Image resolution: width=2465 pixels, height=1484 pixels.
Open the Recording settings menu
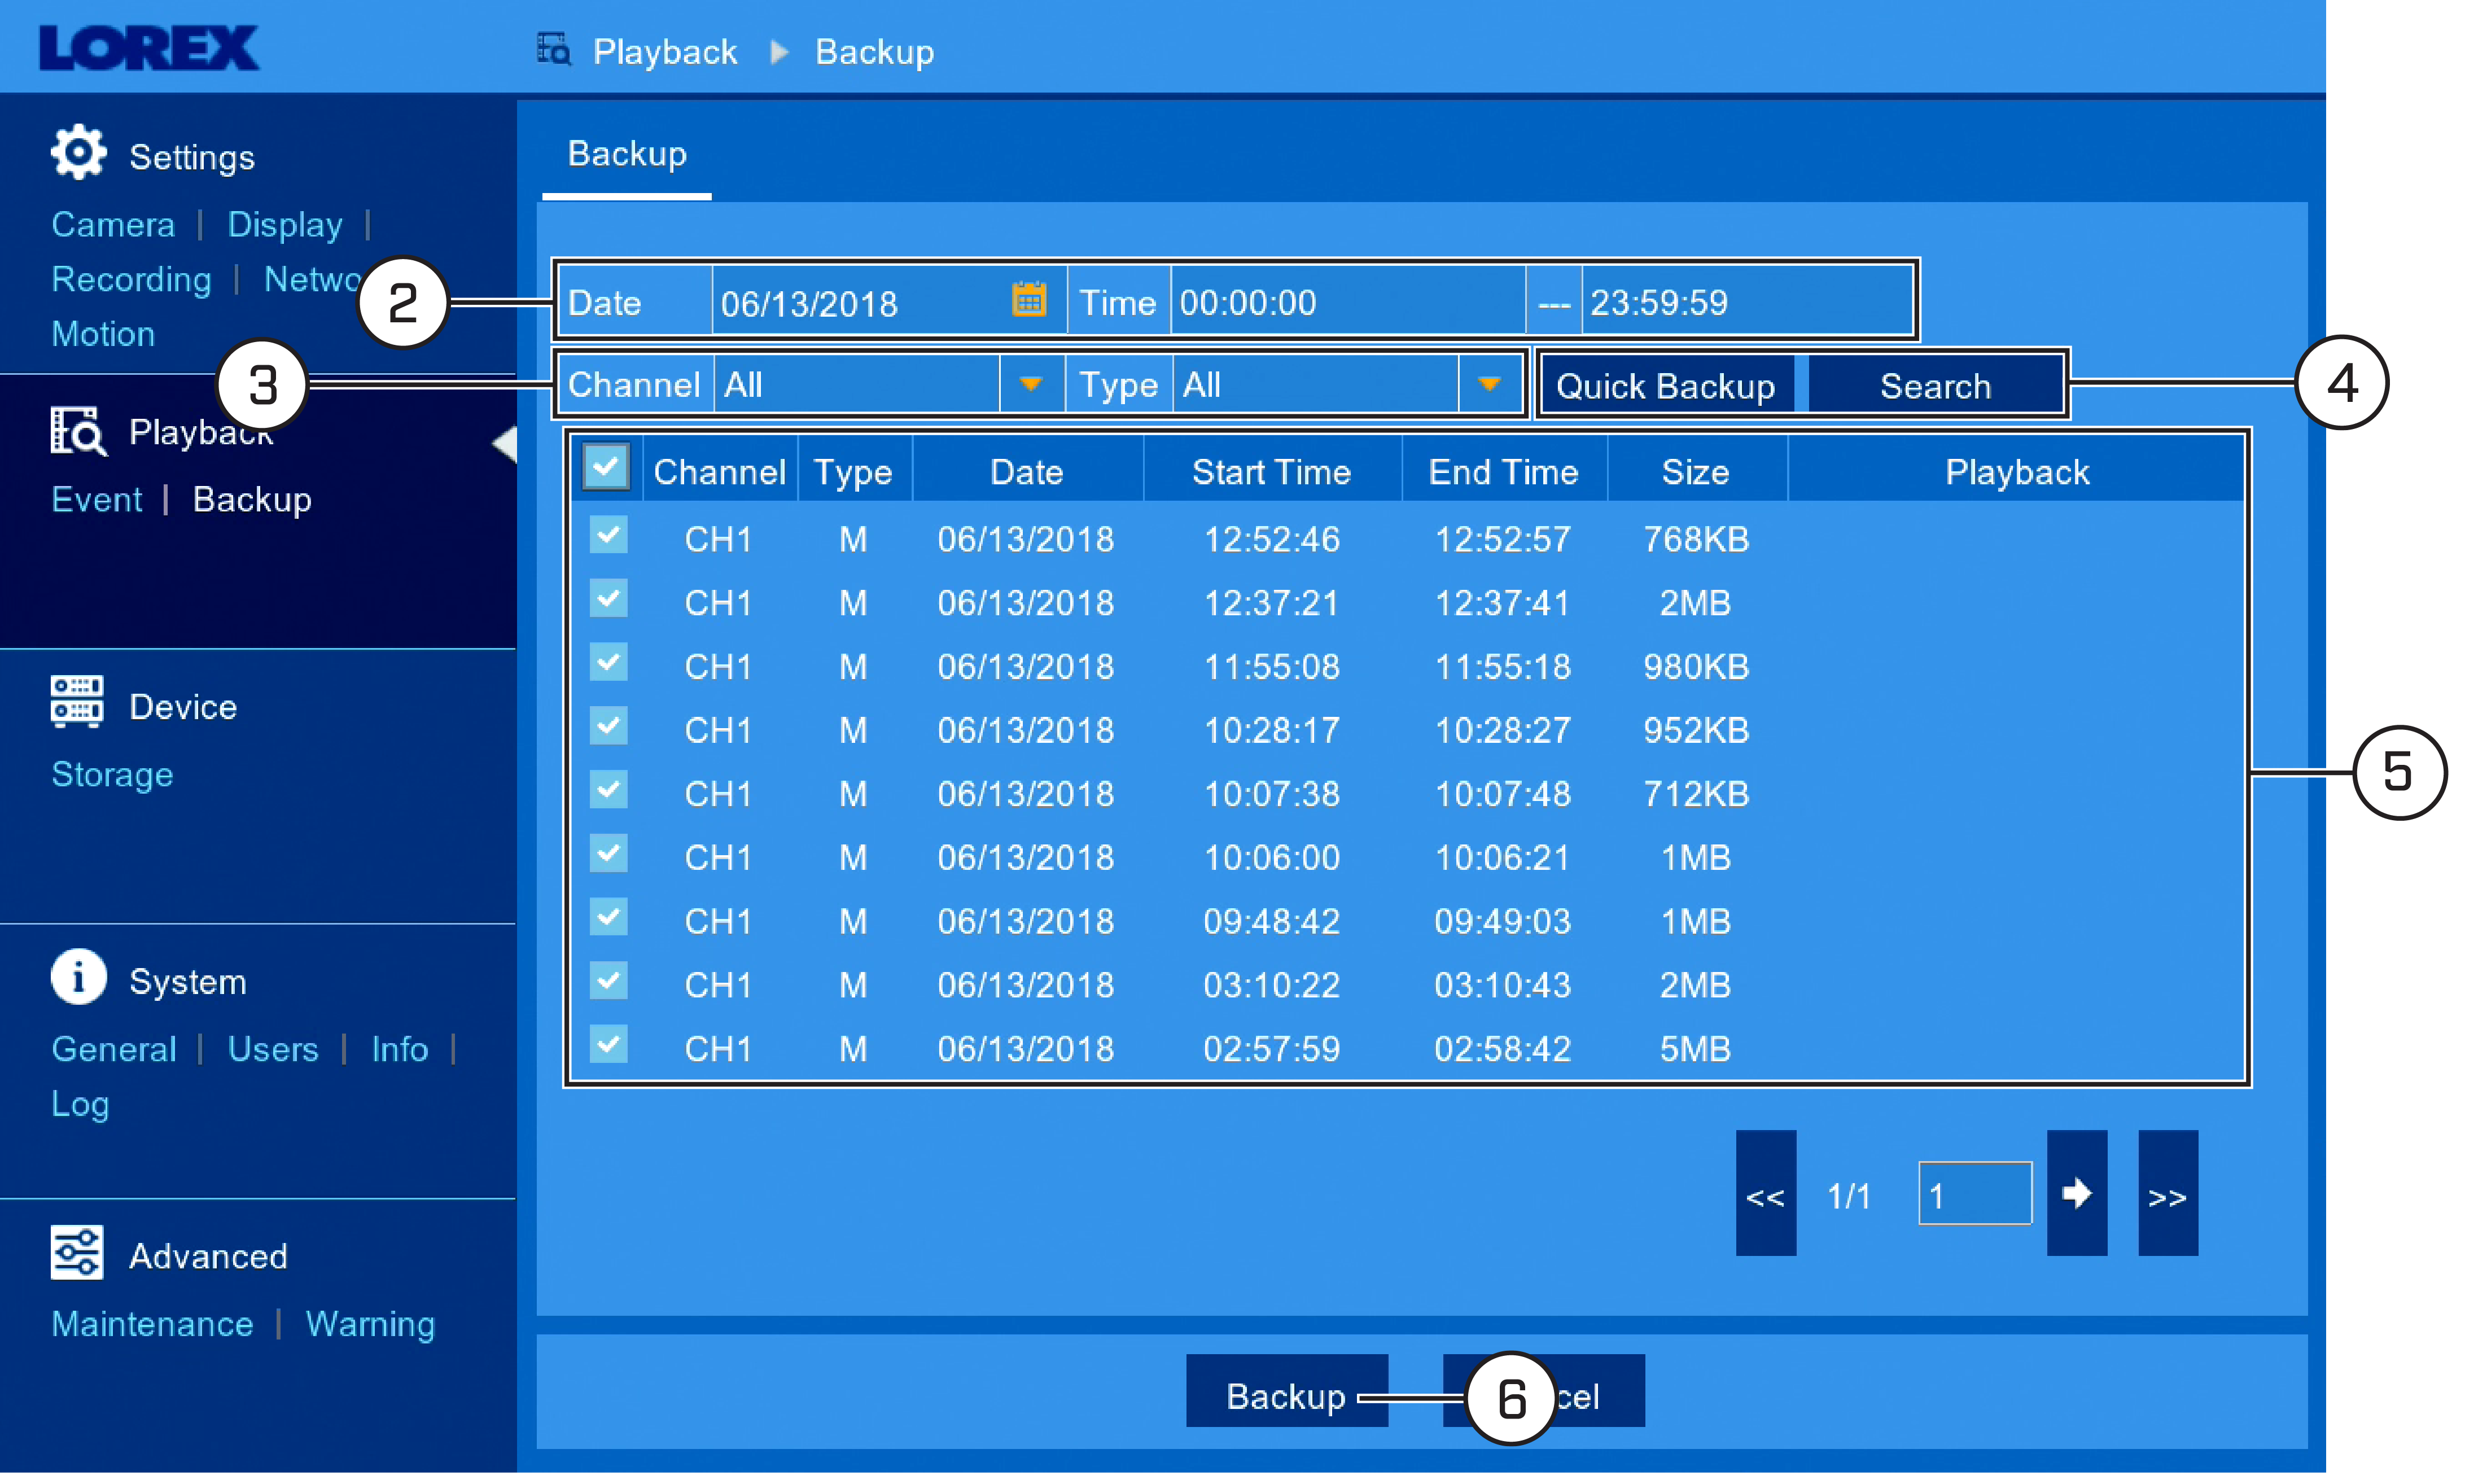131,280
